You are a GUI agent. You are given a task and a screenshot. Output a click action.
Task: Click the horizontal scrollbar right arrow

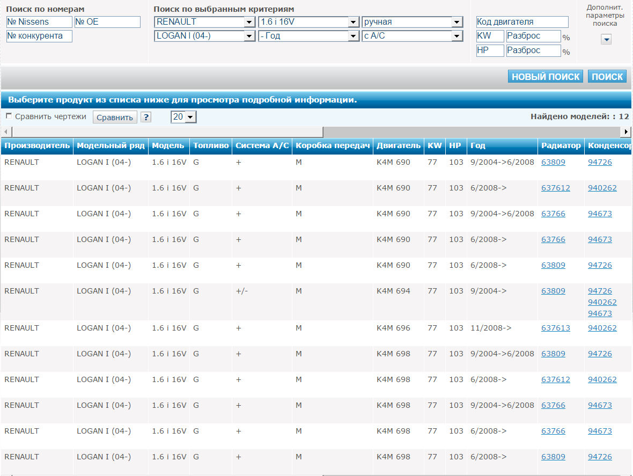(x=625, y=131)
